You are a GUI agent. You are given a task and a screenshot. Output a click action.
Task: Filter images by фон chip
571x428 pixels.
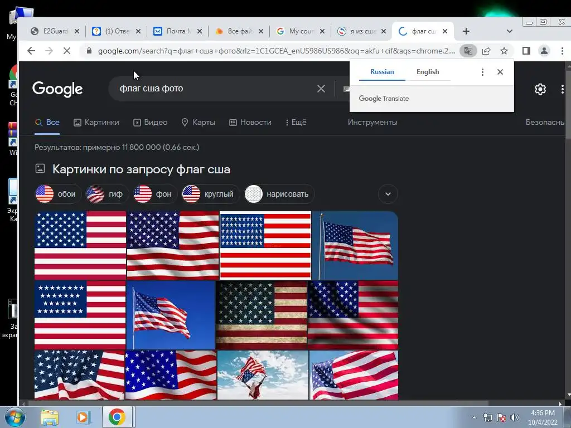tap(154, 194)
